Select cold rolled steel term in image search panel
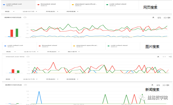The width and height of the screenshot is (173, 105). tap(123, 46)
